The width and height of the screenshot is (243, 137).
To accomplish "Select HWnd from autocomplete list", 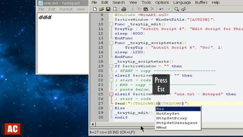I will 178,127.
